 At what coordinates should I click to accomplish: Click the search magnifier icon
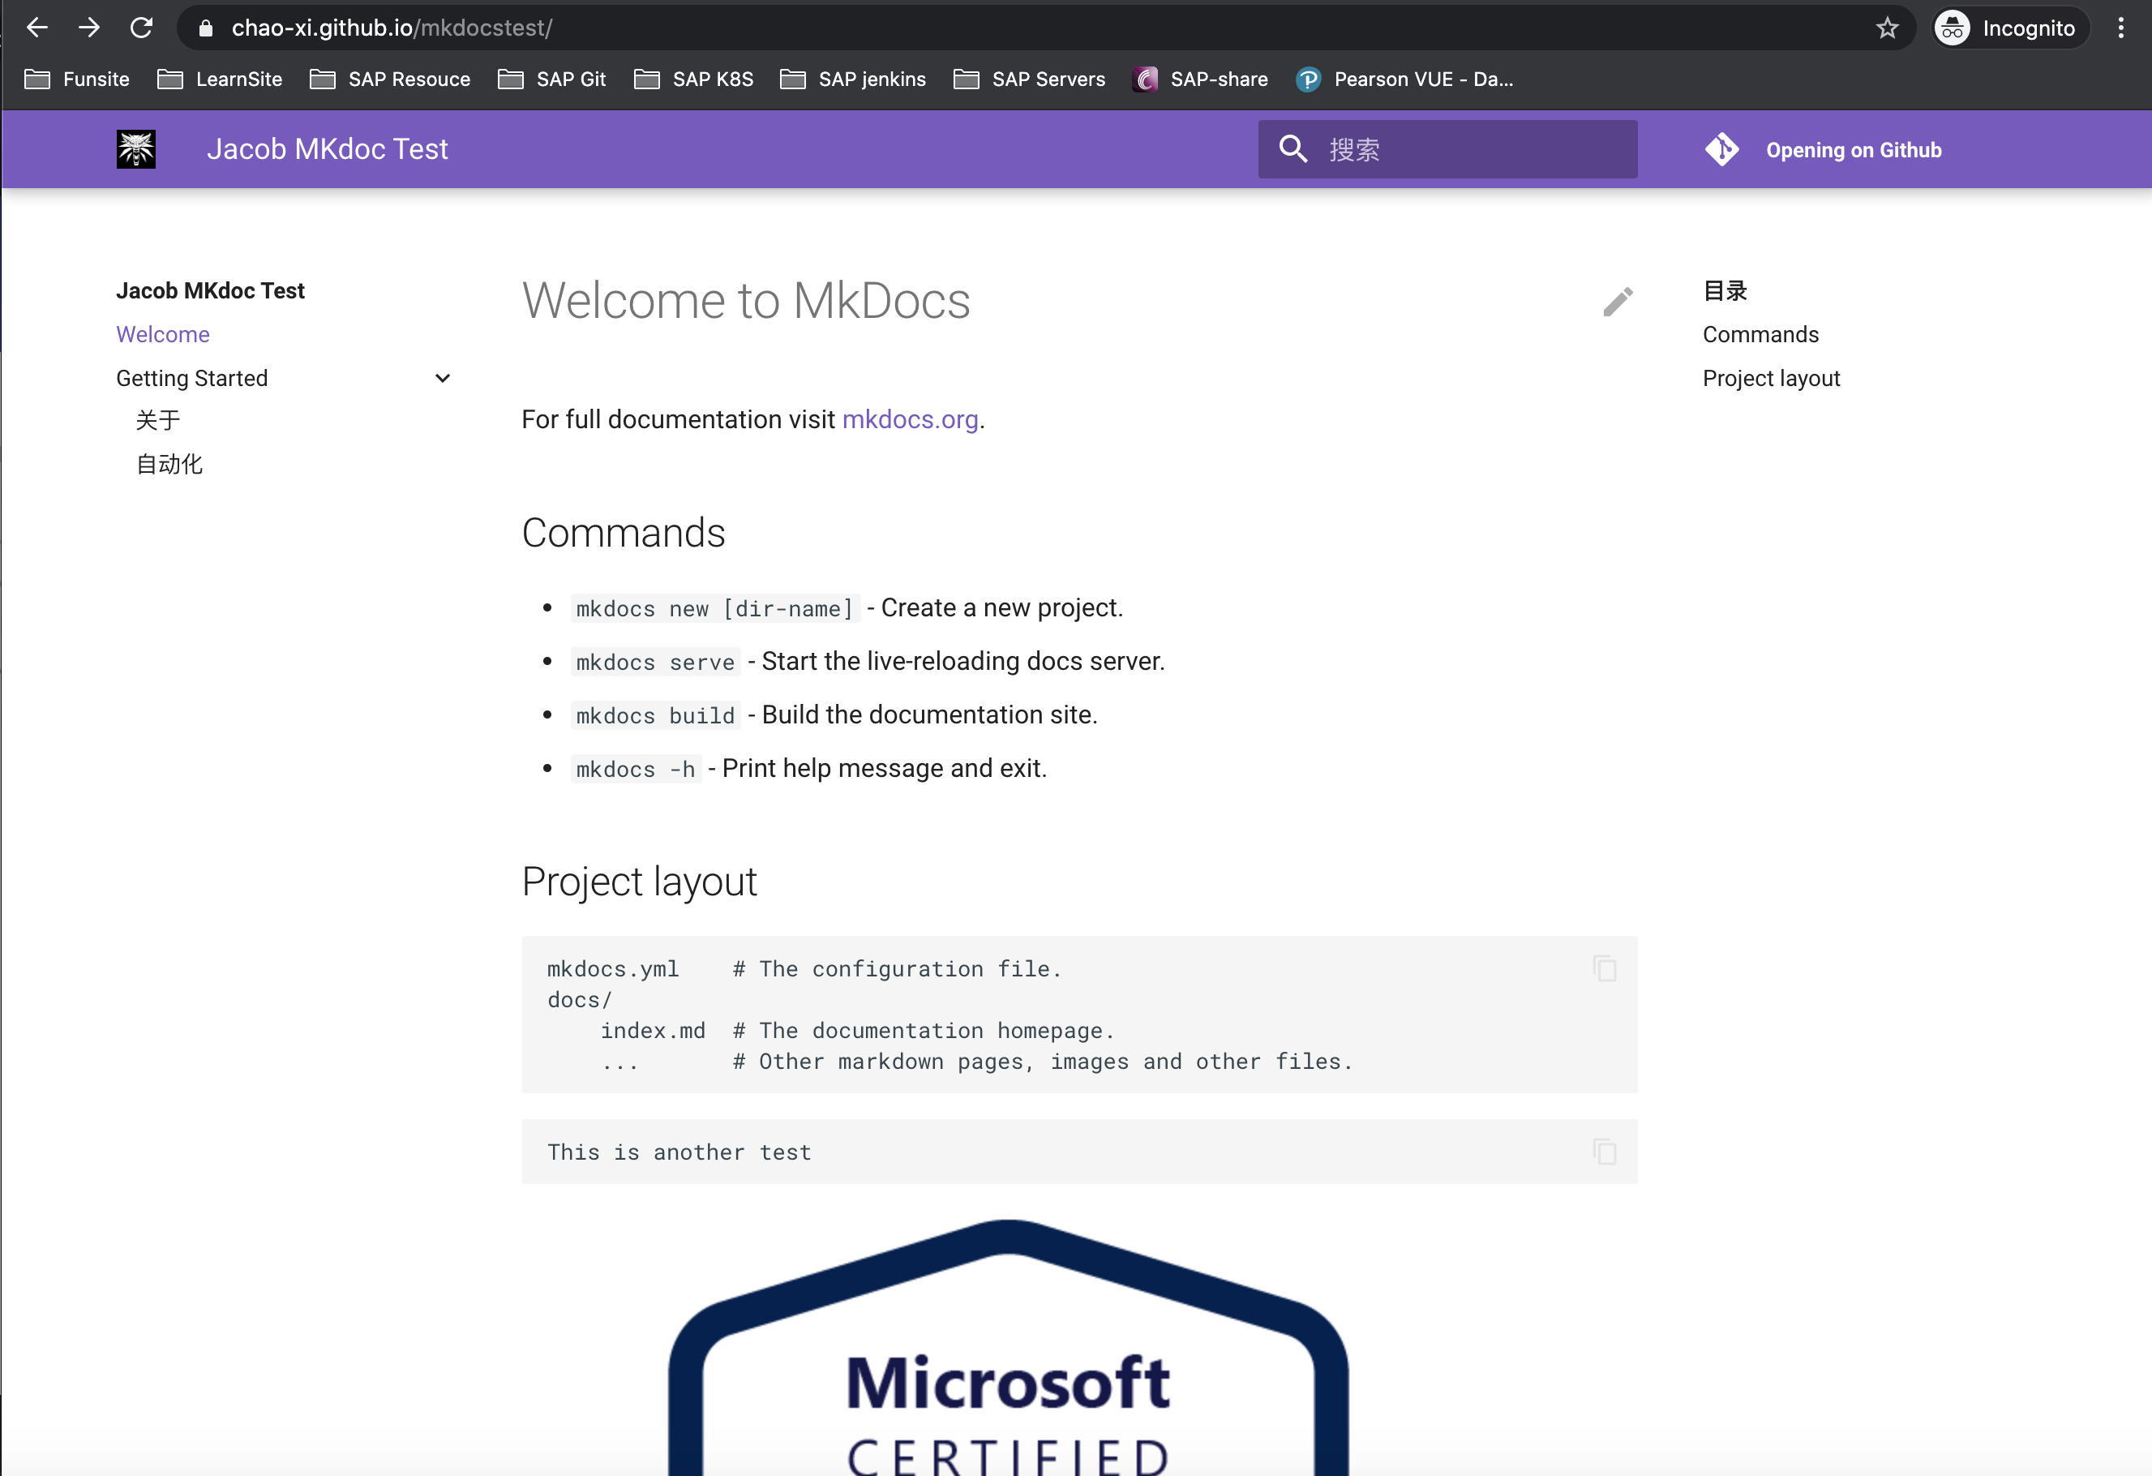click(1292, 149)
